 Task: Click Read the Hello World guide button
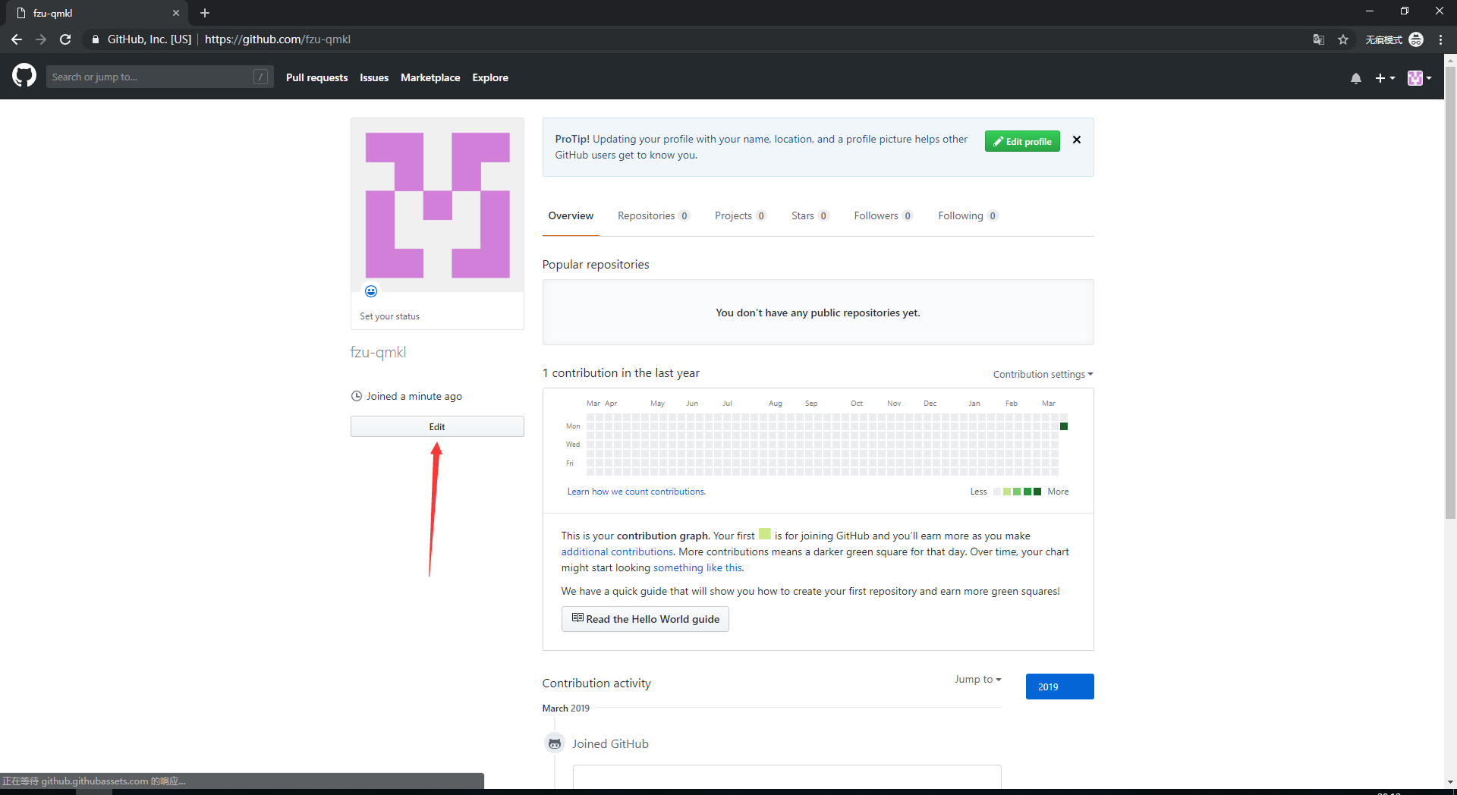645,619
